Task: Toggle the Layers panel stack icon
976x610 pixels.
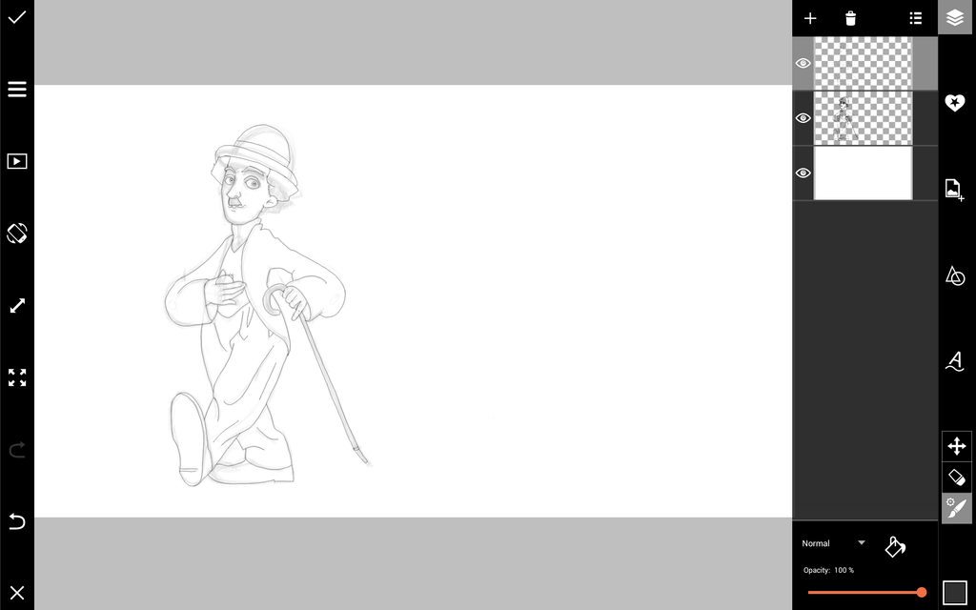Action: [x=955, y=17]
